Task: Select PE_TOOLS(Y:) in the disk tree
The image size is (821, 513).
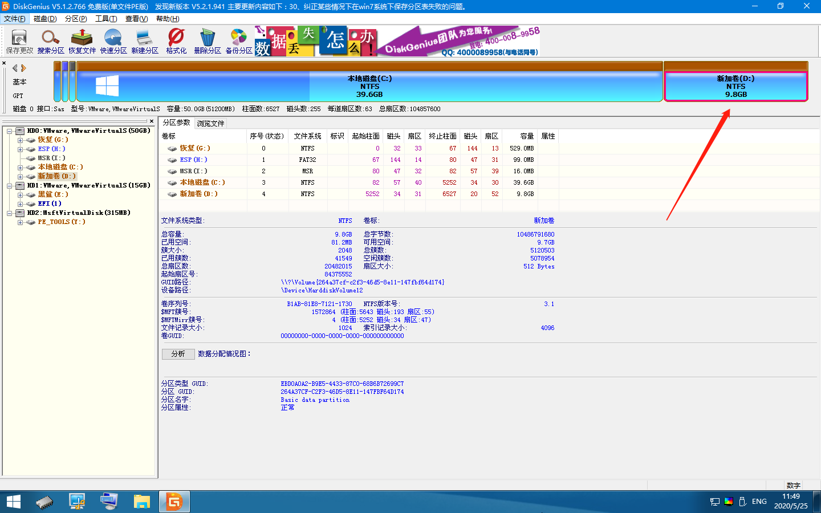Action: tap(62, 222)
